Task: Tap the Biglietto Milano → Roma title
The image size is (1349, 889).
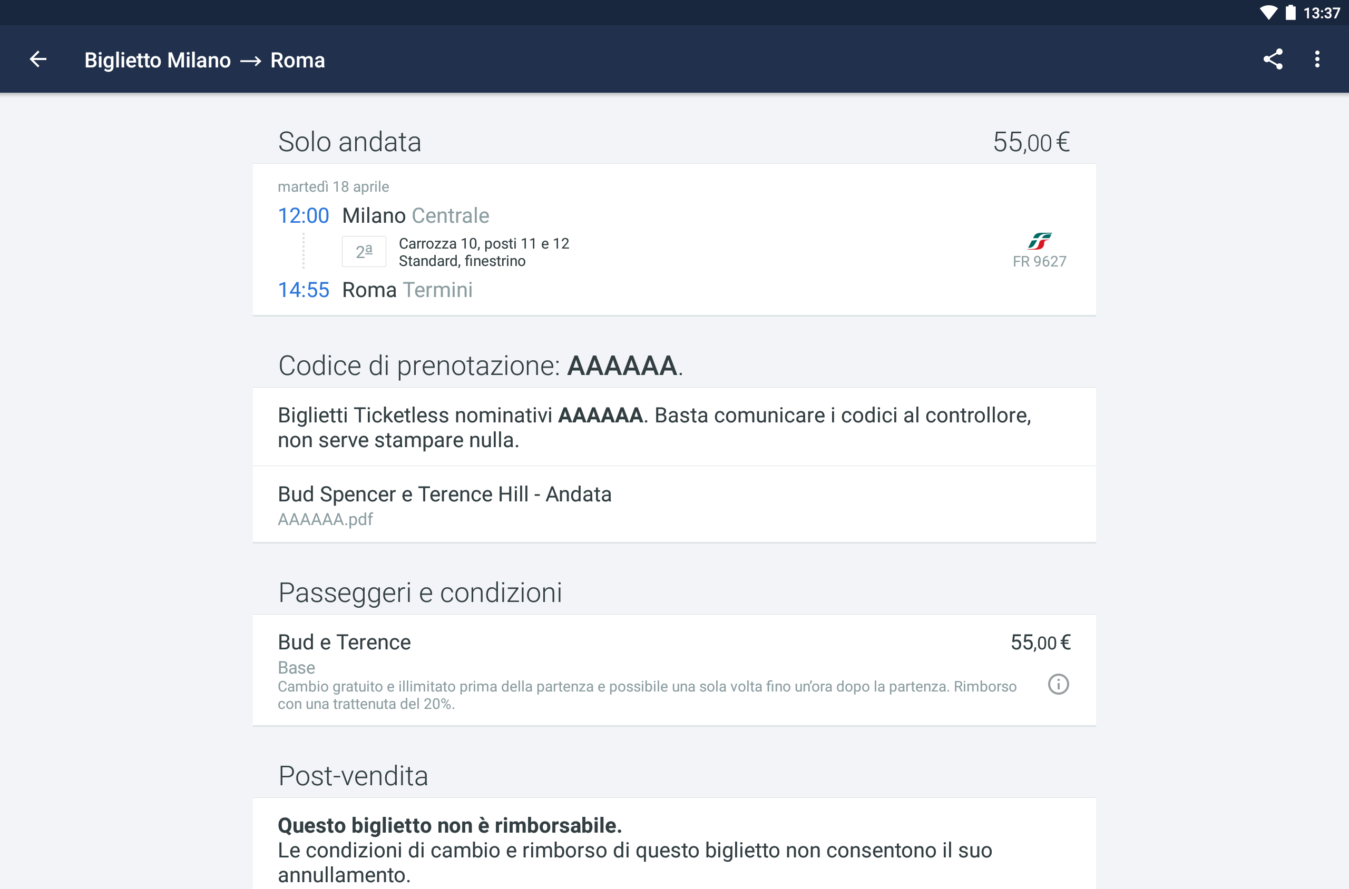Action: point(204,60)
